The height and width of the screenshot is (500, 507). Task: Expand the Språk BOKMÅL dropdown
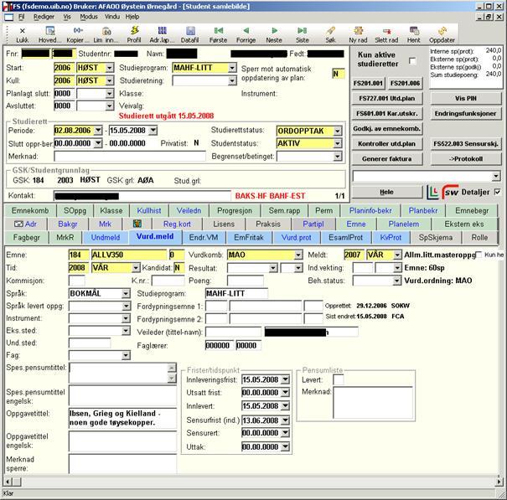coord(126,293)
